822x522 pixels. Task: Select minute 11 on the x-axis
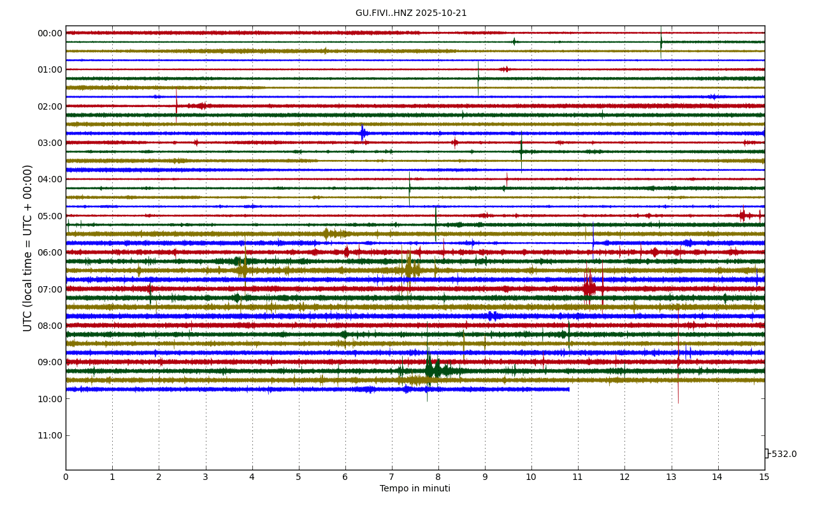click(578, 477)
